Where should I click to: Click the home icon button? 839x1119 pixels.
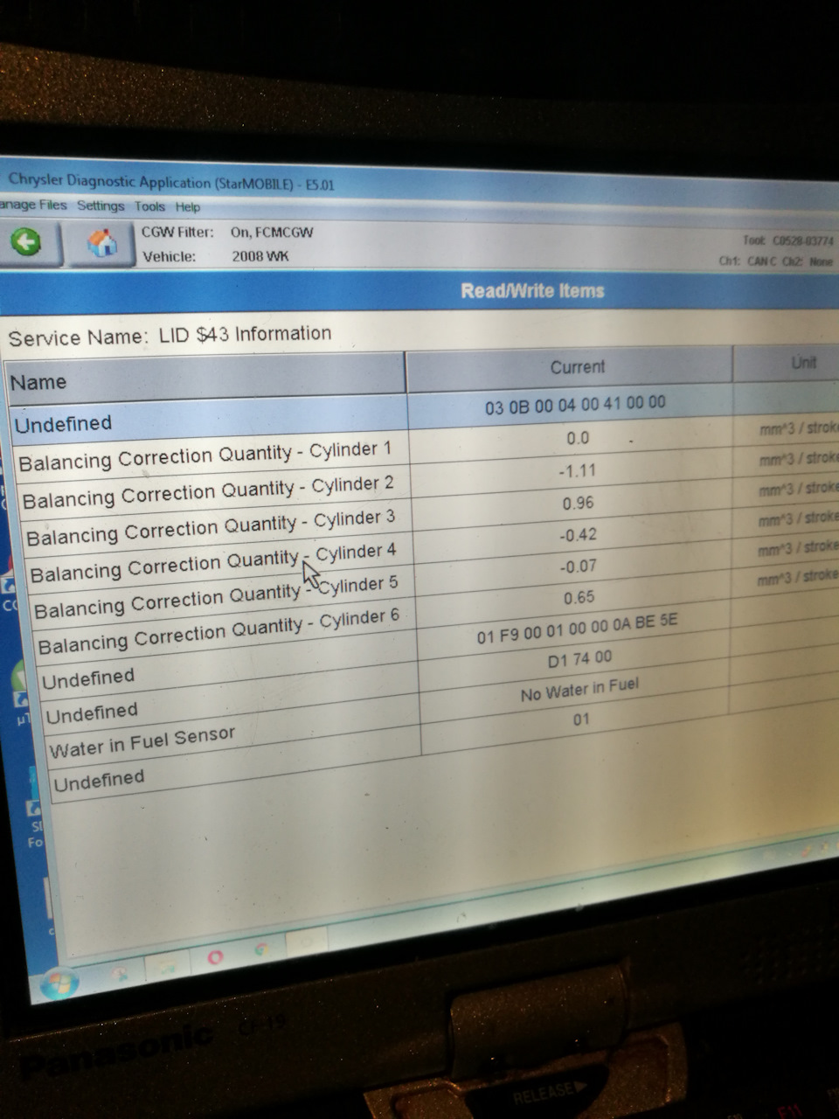101,243
